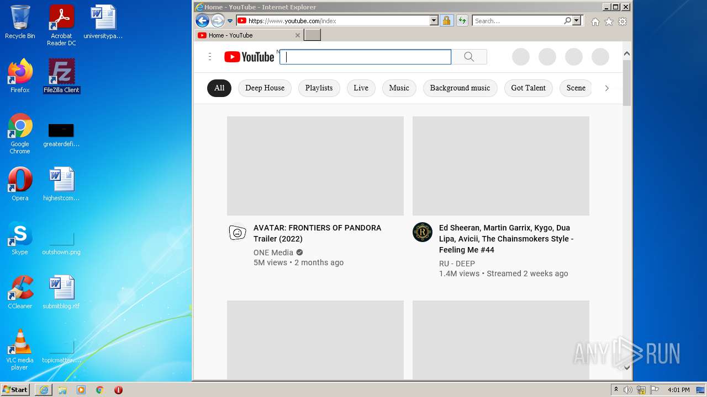Screen dimensions: 707x397
Task: Open YouTube guide menu icon
Action: pos(210,57)
